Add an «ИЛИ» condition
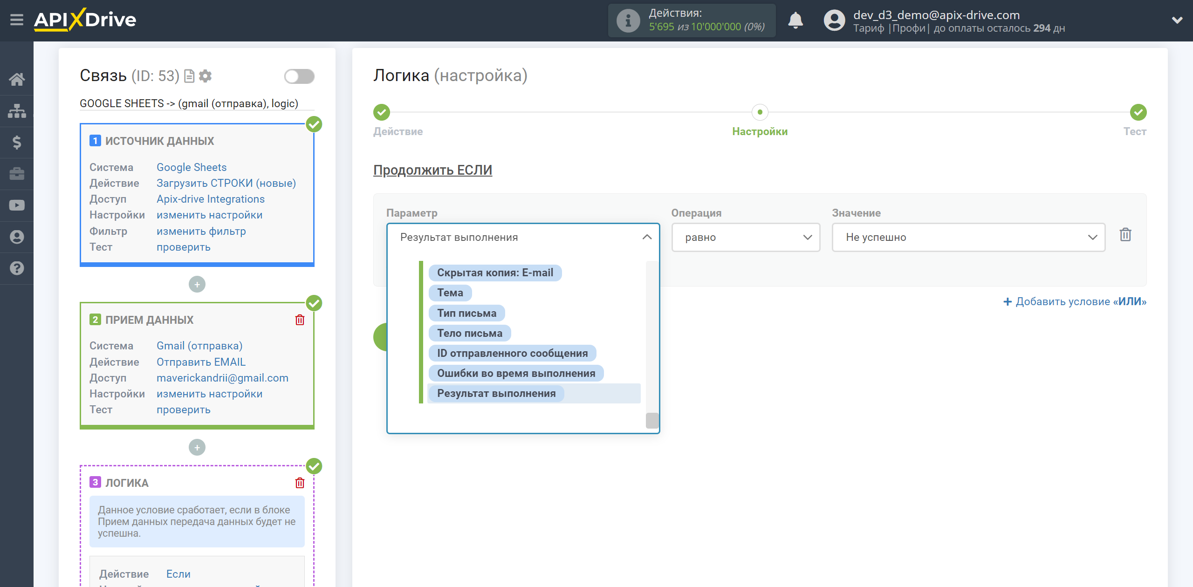 (1075, 302)
